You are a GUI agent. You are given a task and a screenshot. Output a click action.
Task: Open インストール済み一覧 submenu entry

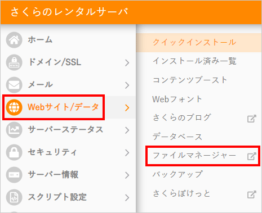[194, 61]
